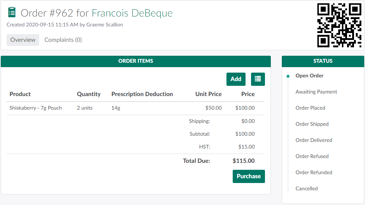The height and width of the screenshot is (205, 365).
Task: Click the green Open Order status dot
Action: click(288, 76)
